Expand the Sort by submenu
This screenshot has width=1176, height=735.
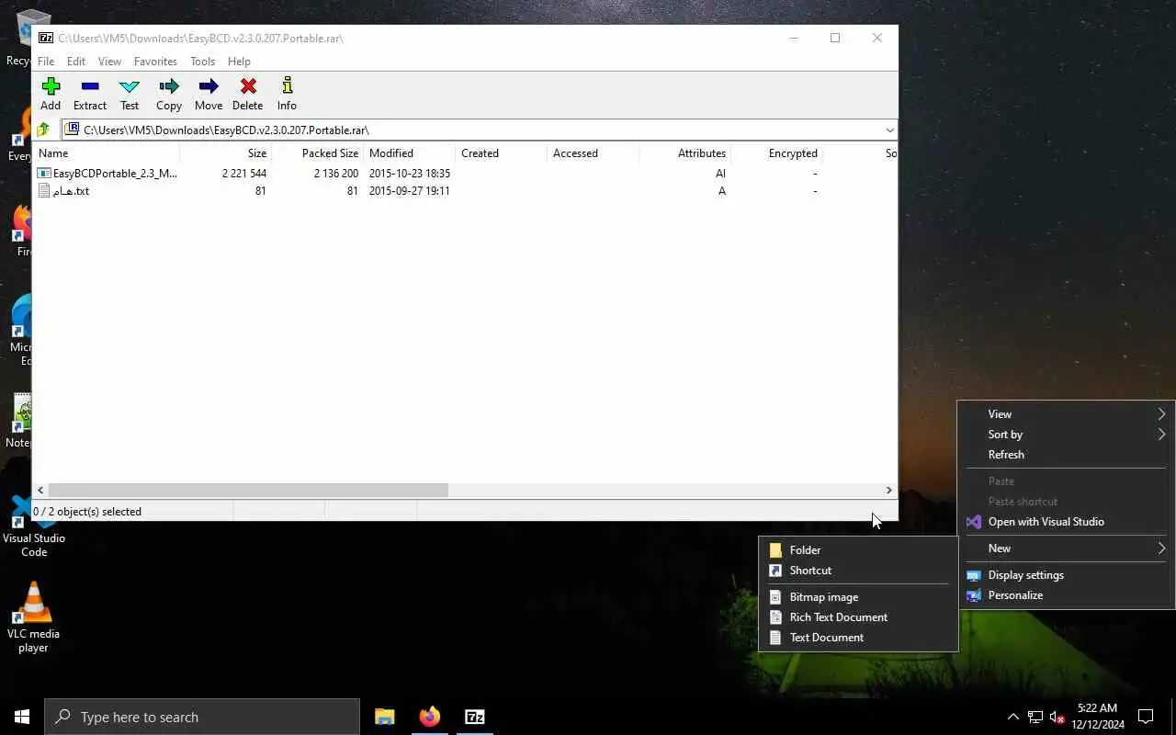click(1066, 434)
